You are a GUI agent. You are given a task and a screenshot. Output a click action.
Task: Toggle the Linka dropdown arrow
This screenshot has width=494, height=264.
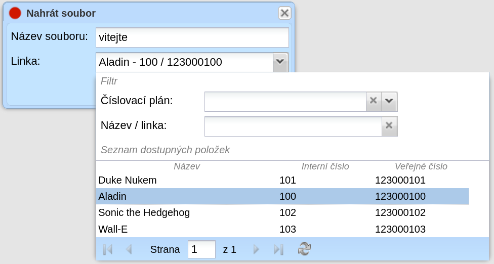[x=280, y=62]
